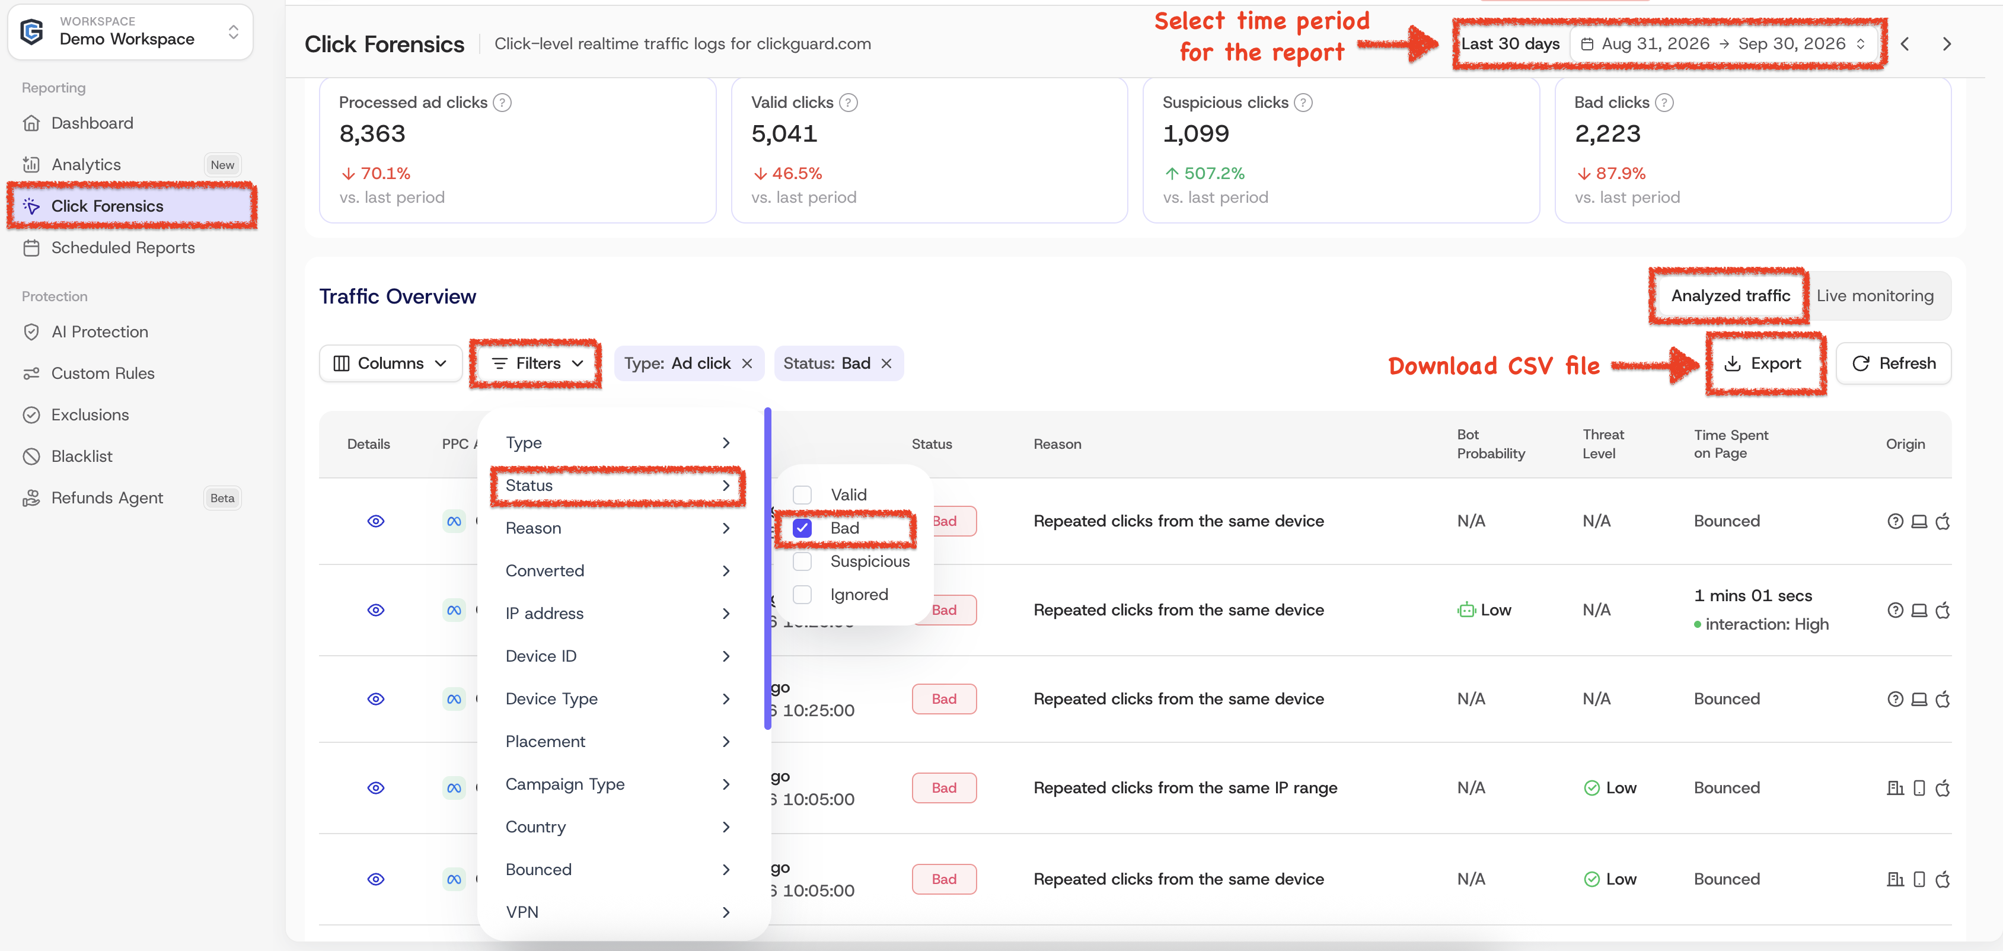Open Click Forensics in sidebar
The width and height of the screenshot is (2003, 951).
[x=132, y=206]
